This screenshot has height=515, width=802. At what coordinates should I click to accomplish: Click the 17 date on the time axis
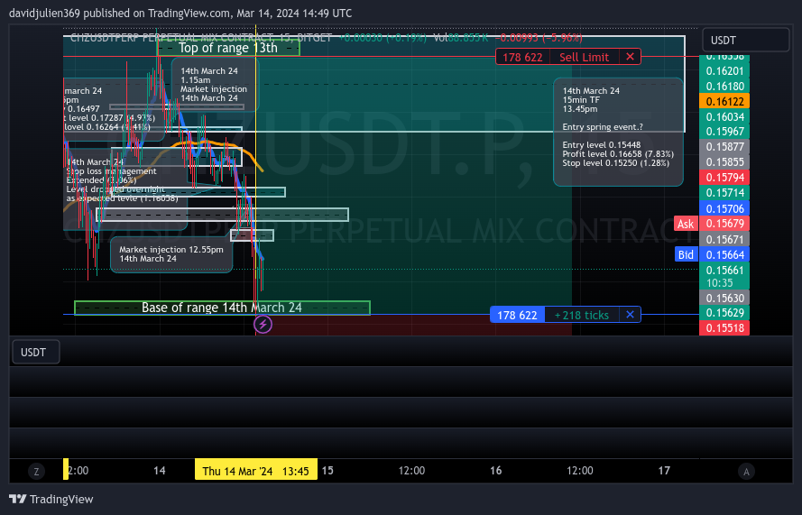click(x=664, y=471)
